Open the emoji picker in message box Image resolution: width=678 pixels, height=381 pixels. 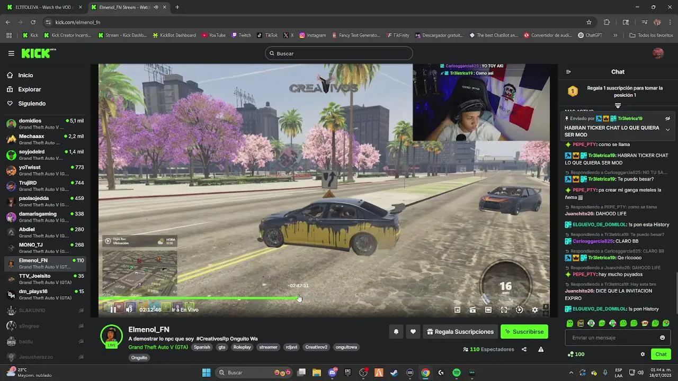pos(662,338)
